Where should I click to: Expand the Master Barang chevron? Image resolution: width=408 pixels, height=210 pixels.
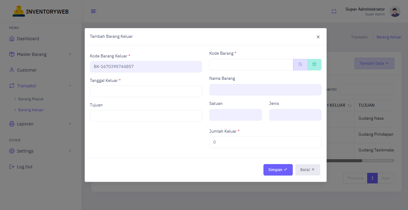click(x=70, y=54)
